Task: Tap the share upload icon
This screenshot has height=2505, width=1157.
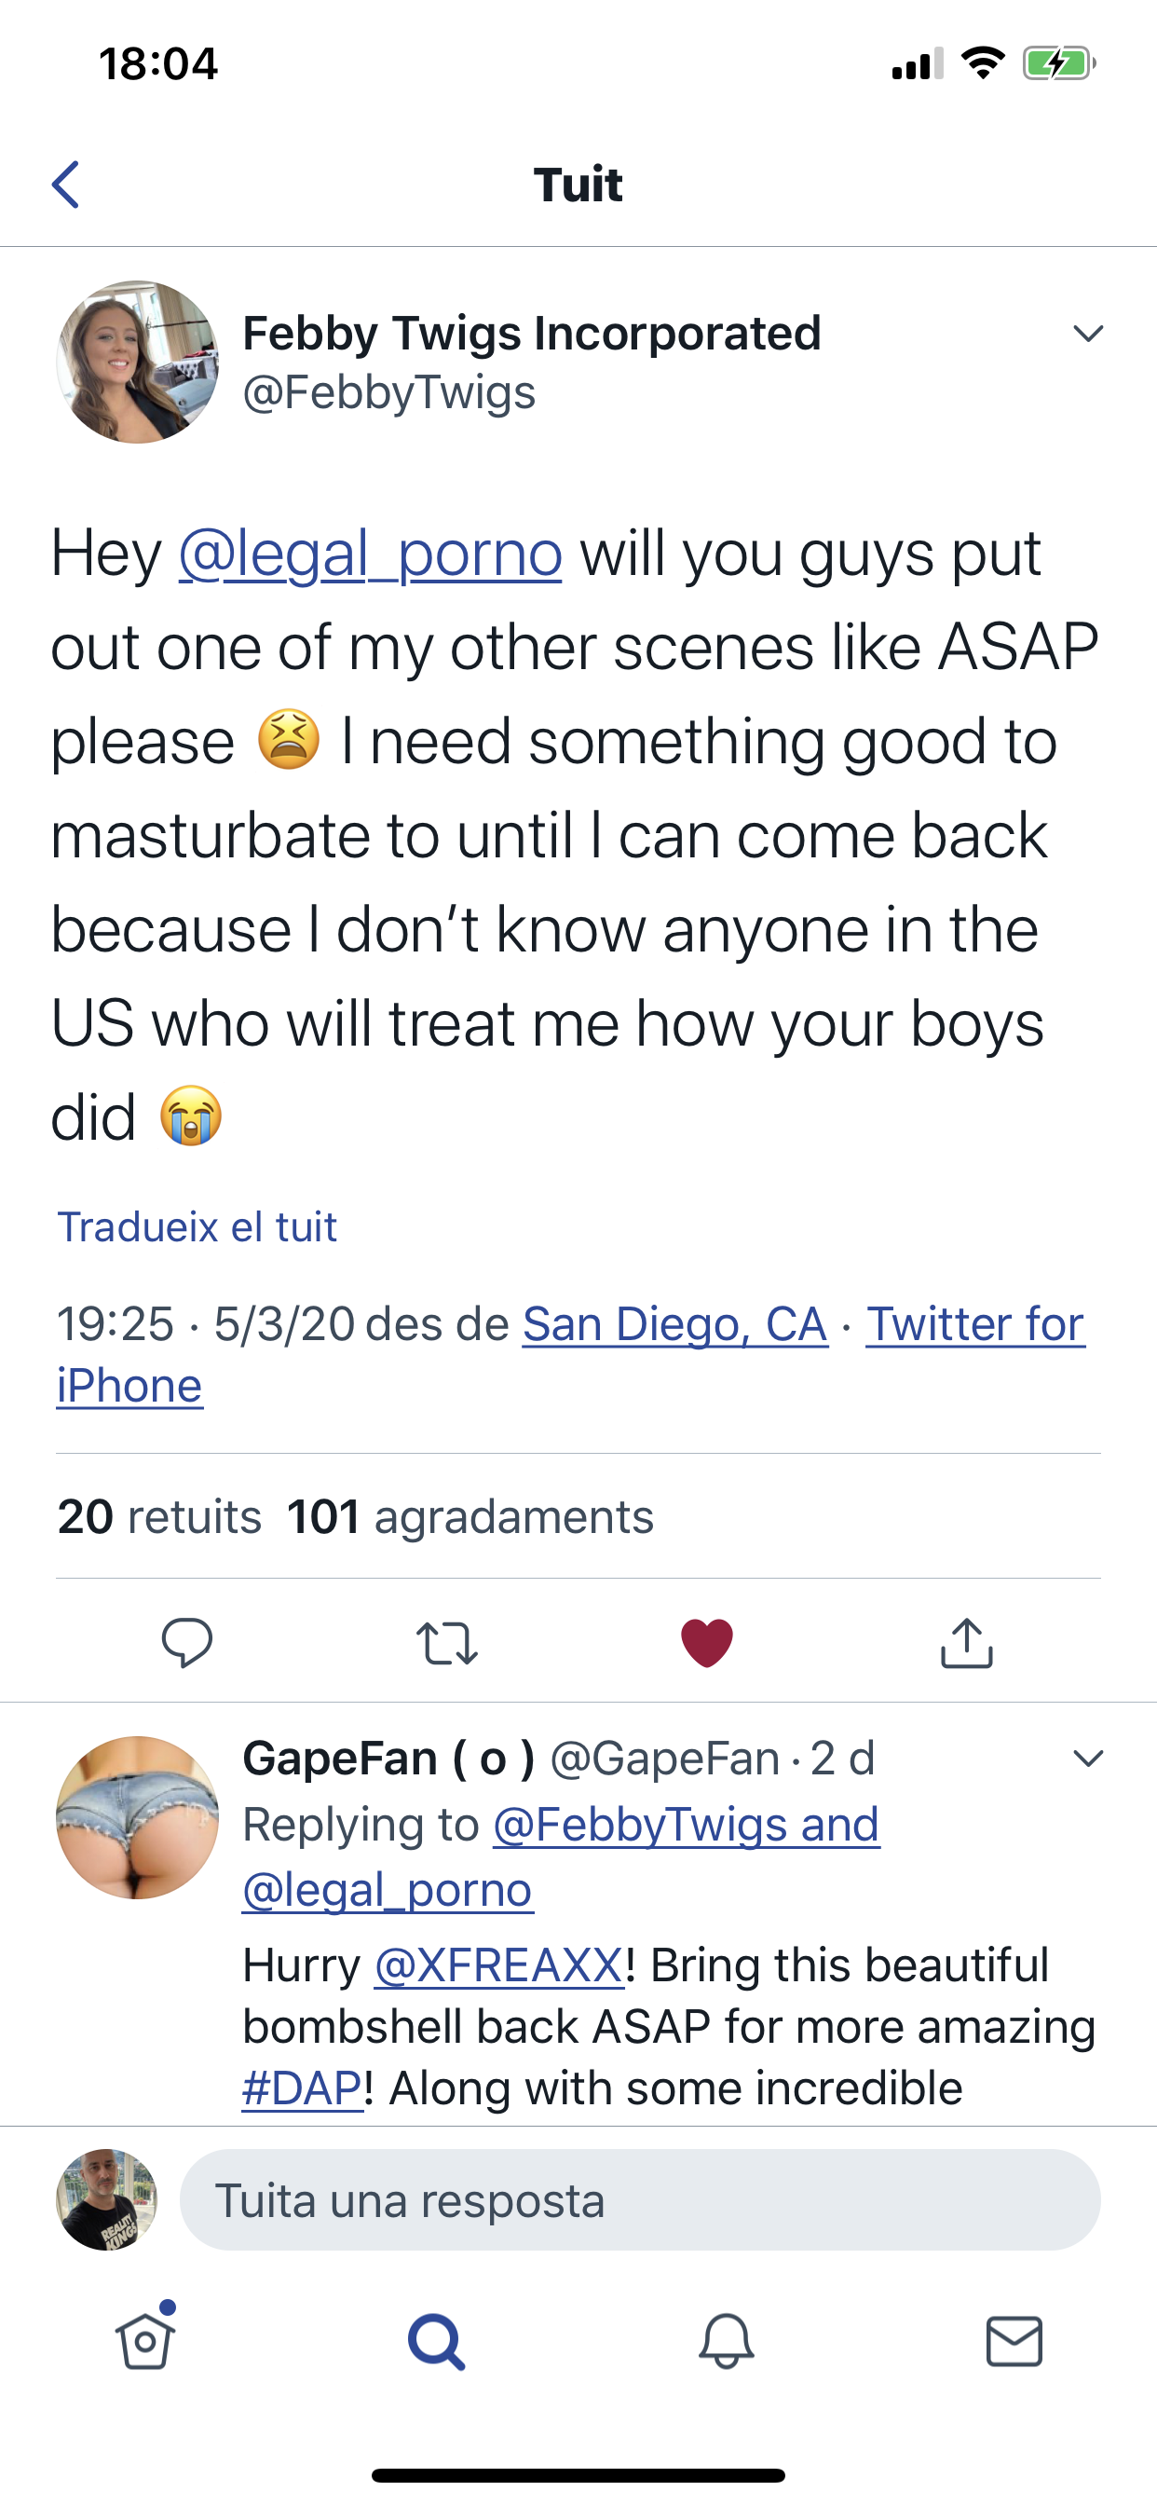Action: (966, 1642)
